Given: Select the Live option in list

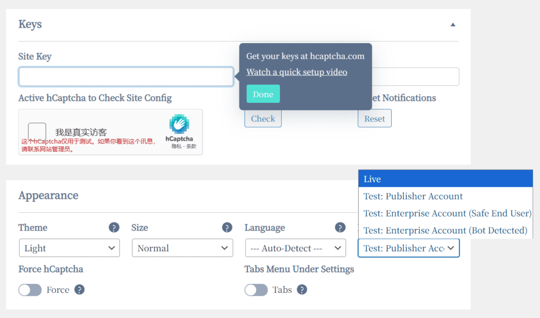Looking at the screenshot, I should [446, 179].
